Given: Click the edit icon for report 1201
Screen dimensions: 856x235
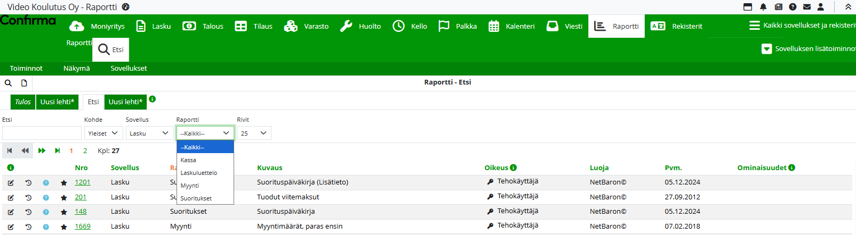Looking at the screenshot, I should pyautogui.click(x=11, y=183).
